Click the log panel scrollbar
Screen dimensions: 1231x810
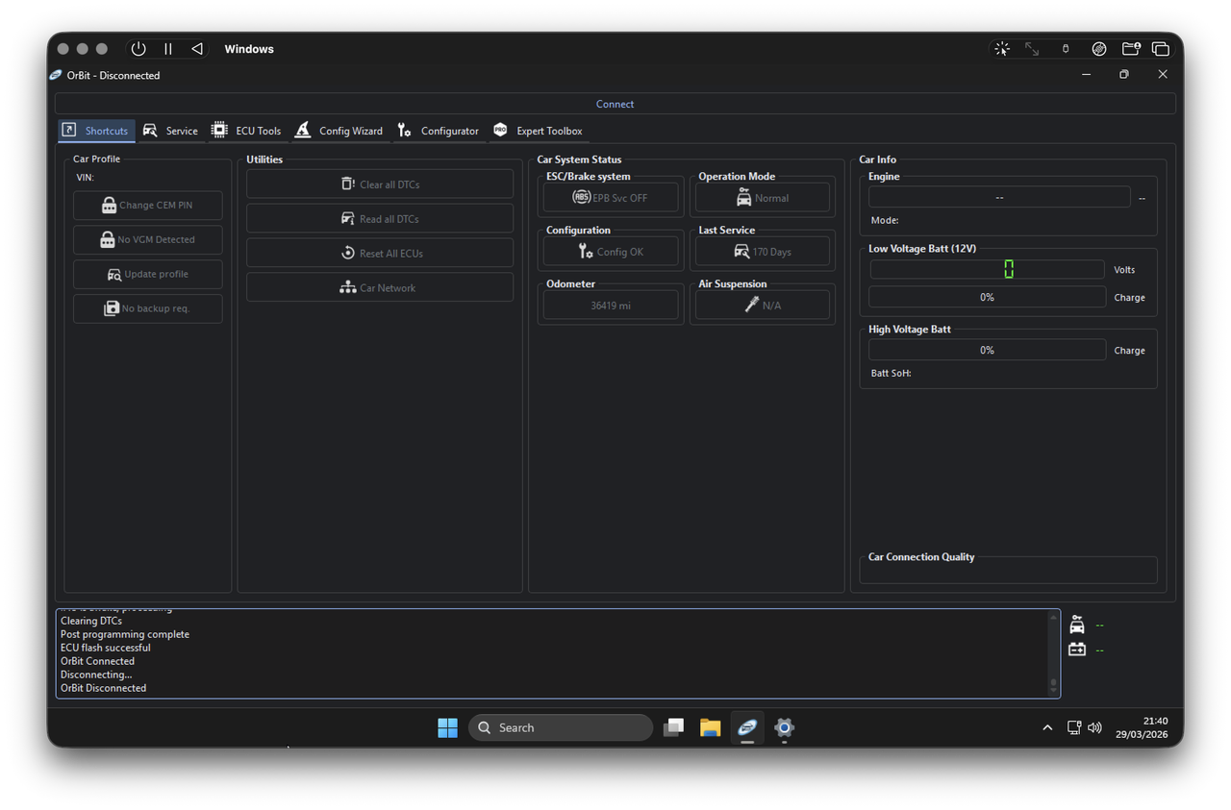click(x=1053, y=653)
